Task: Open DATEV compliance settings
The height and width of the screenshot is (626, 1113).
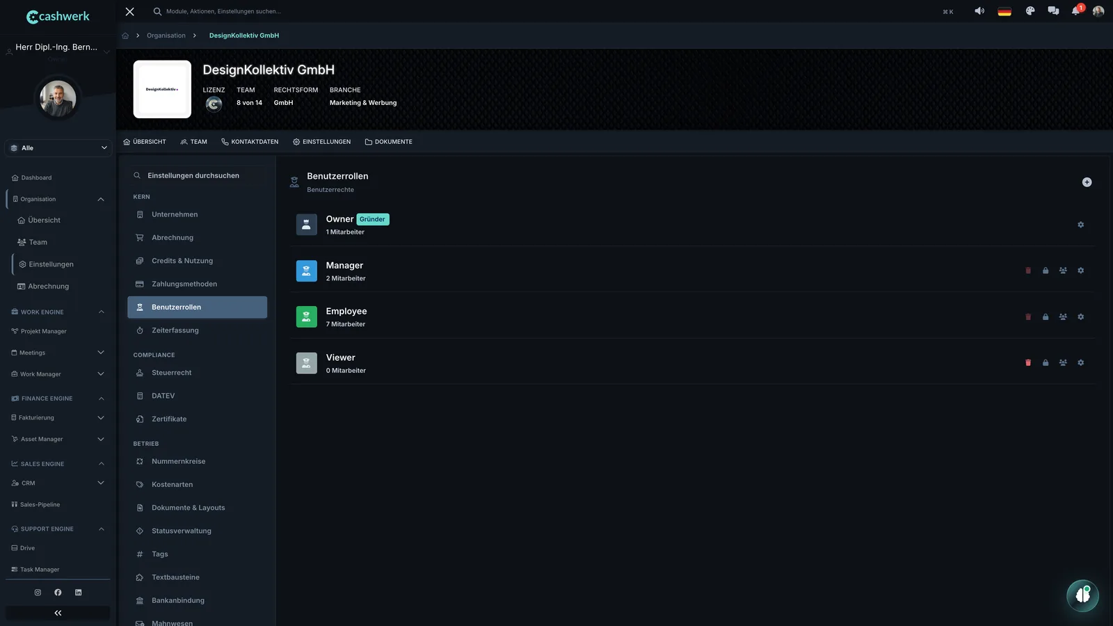Action: click(x=197, y=396)
